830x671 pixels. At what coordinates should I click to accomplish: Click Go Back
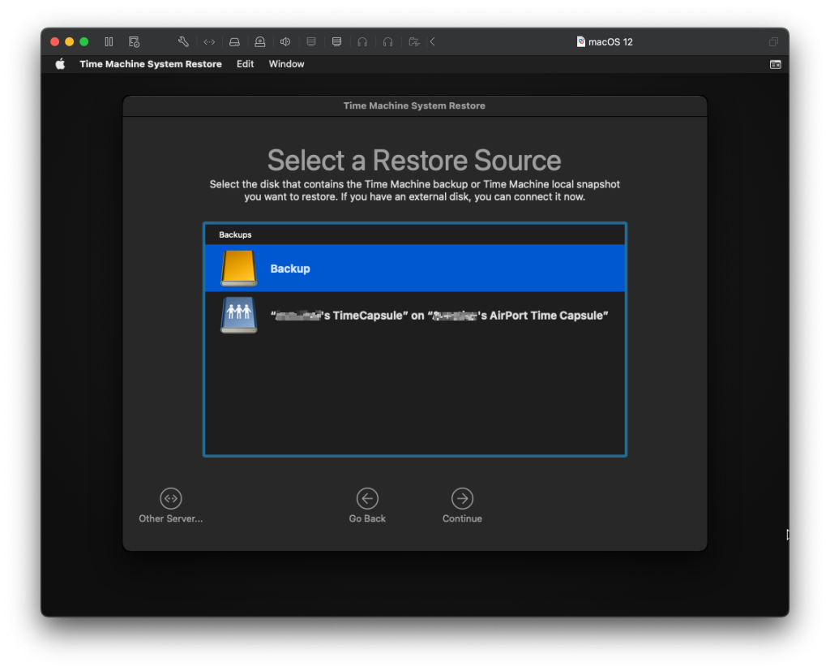[367, 506]
